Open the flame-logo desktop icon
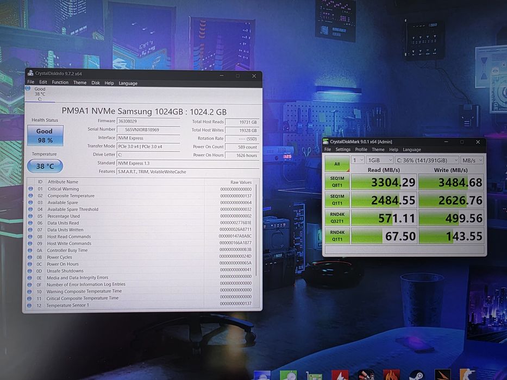The image size is (507, 380). [391, 375]
